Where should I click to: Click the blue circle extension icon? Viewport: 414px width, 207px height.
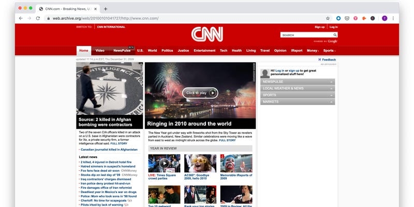338,18
